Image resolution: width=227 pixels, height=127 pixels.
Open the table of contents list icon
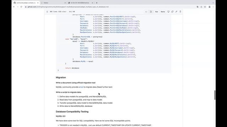point(47,12)
